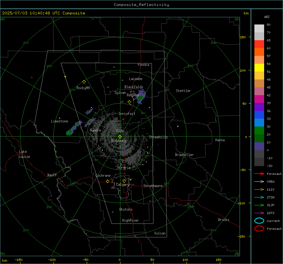Click the Stettler label
283x264 pixels.
(183, 91)
